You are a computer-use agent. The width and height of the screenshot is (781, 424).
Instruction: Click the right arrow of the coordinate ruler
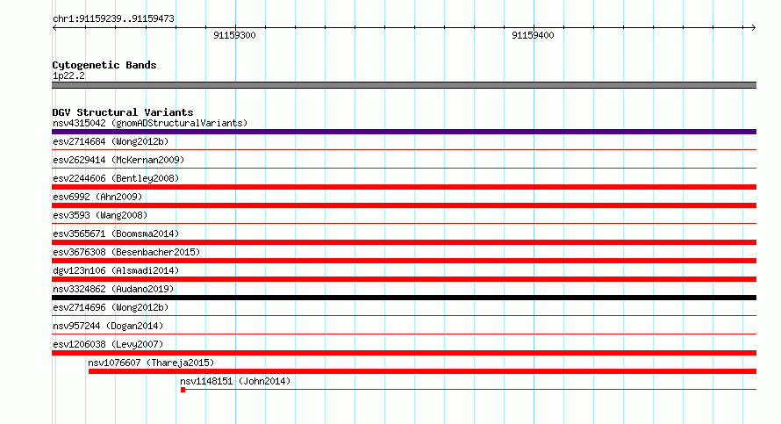754,28
